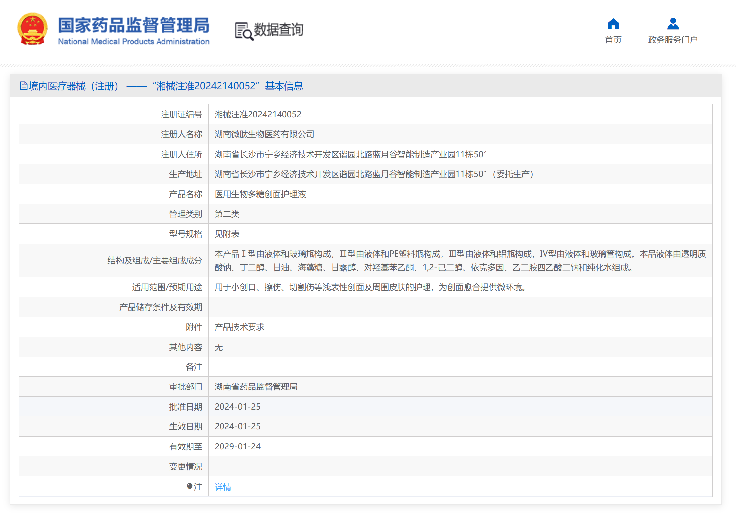Viewport: 736px width, 517px height.
Task: Click 国家药品监督管理局 title text
Action: [x=133, y=25]
